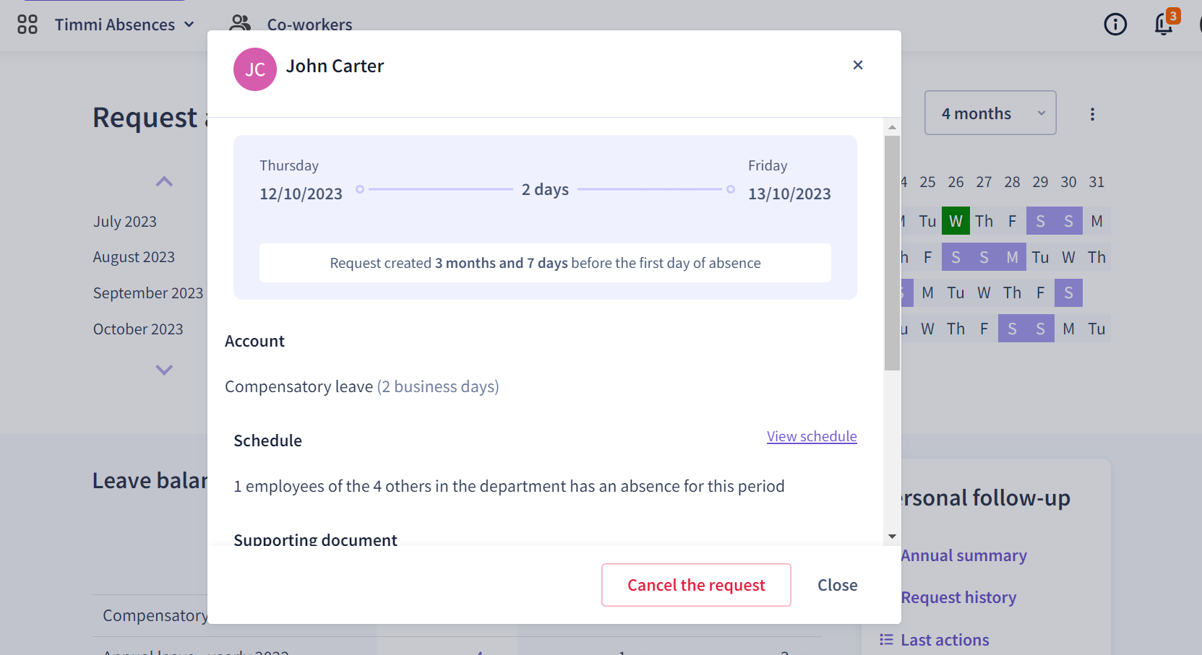The height and width of the screenshot is (655, 1202).
Task: Click Cancel the request button
Action: click(x=696, y=585)
